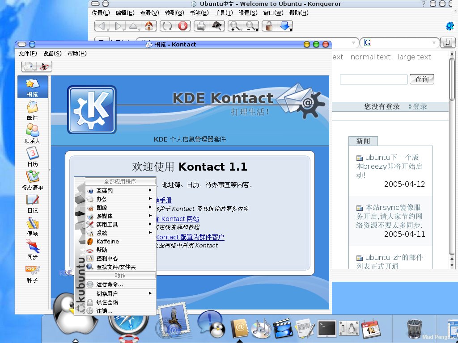Viewport: 458px width, 343px height.
Task: Expand the 多媒体 Multimedia submenu
Action: tap(120, 216)
